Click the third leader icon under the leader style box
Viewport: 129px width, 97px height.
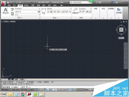[x=87, y=12]
